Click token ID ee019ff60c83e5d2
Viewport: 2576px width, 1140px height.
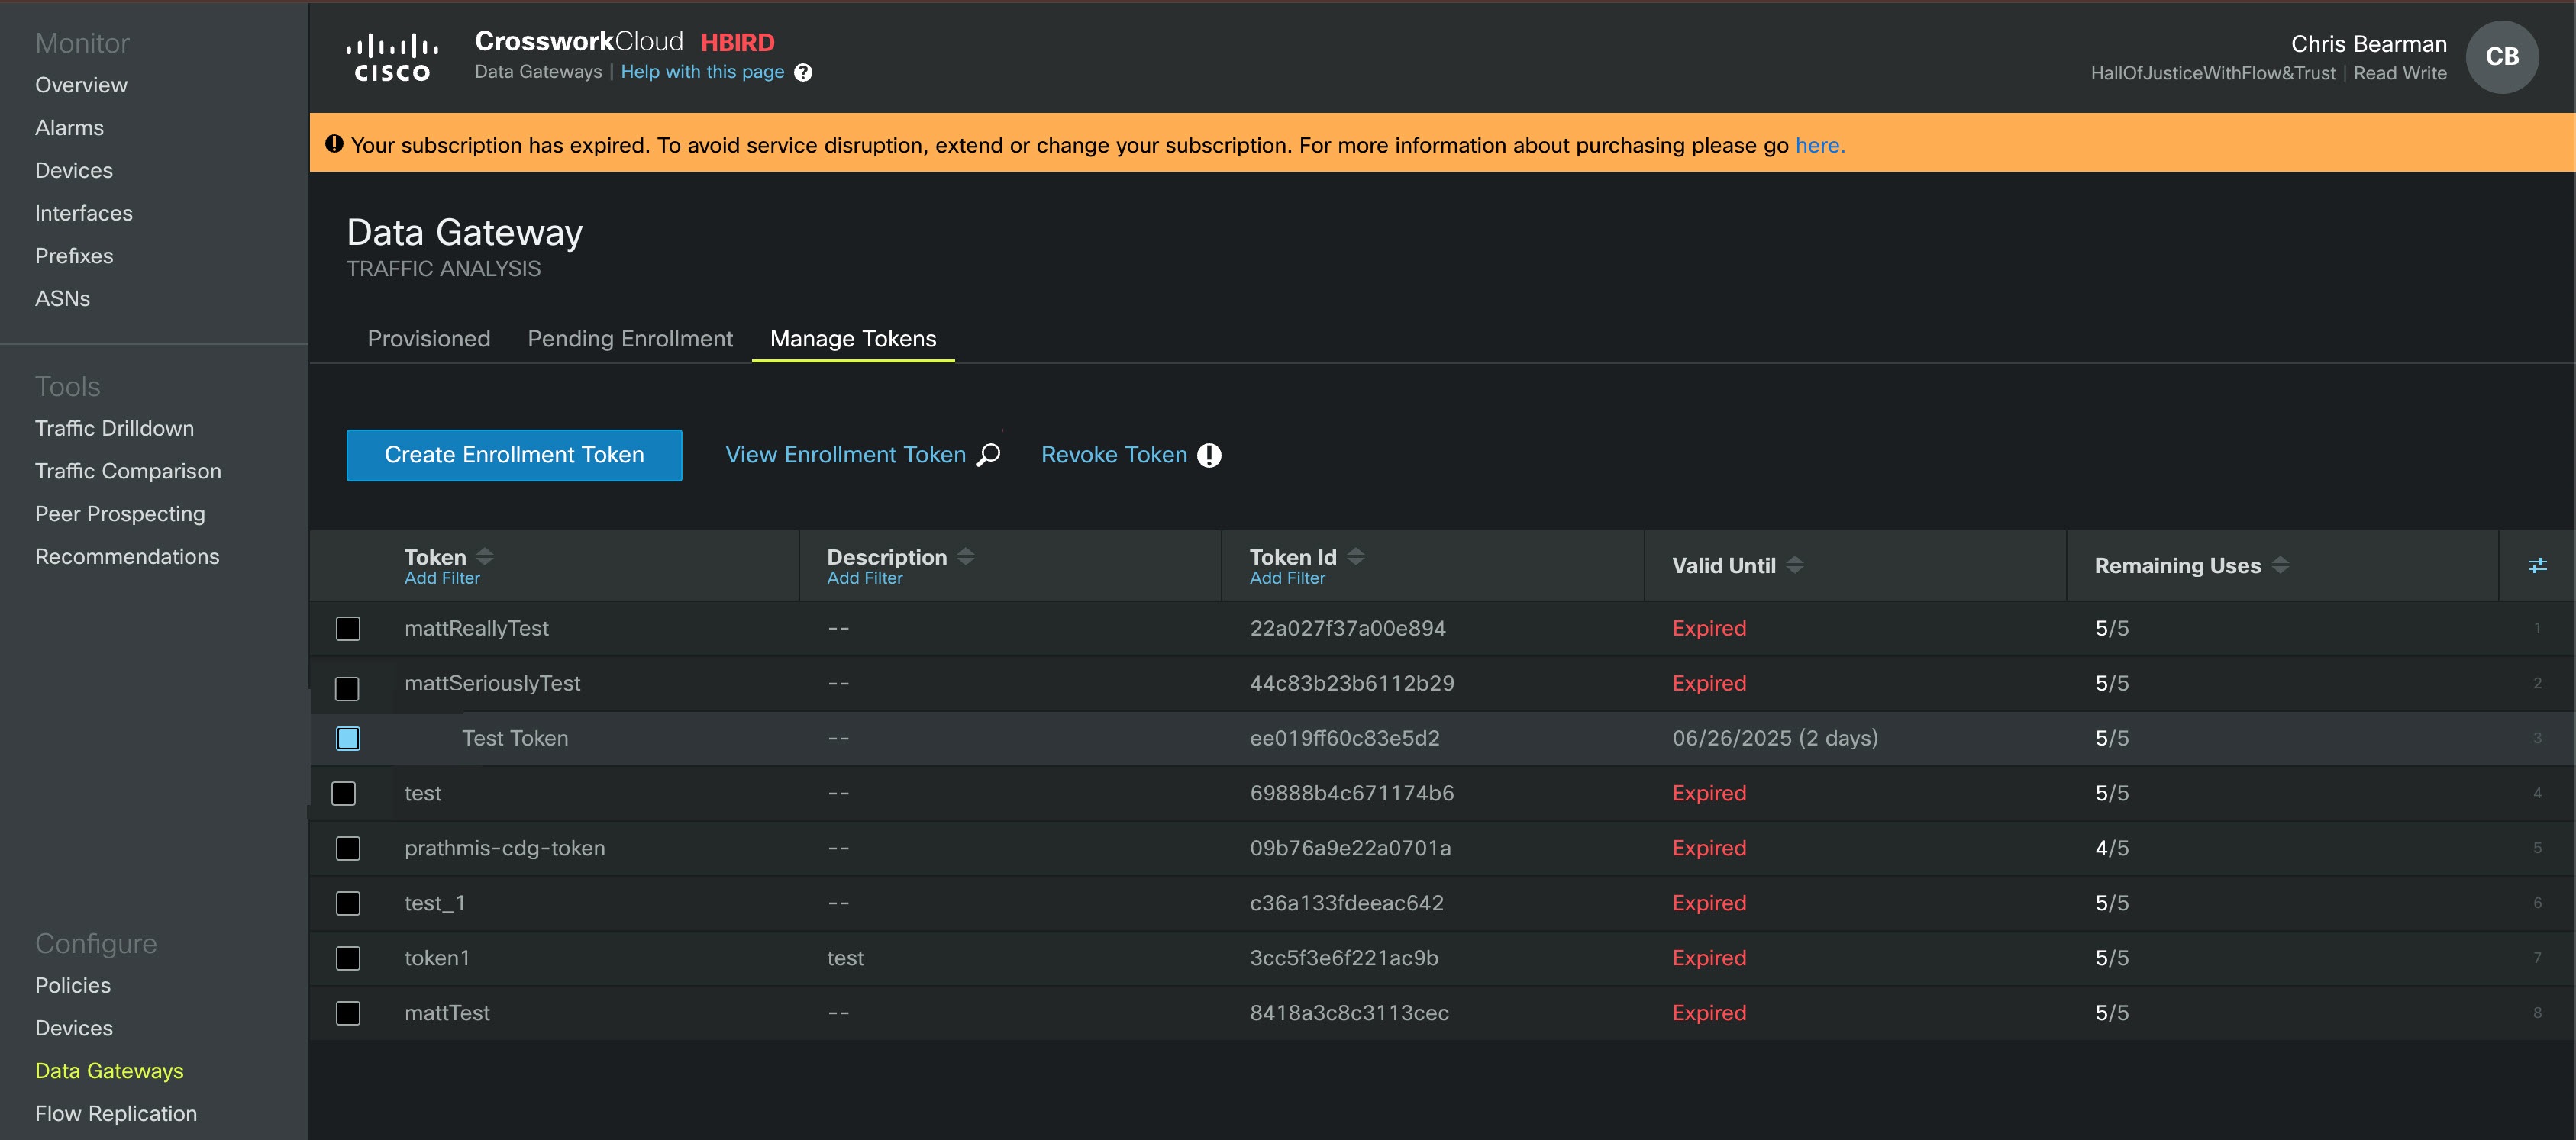click(x=1344, y=739)
